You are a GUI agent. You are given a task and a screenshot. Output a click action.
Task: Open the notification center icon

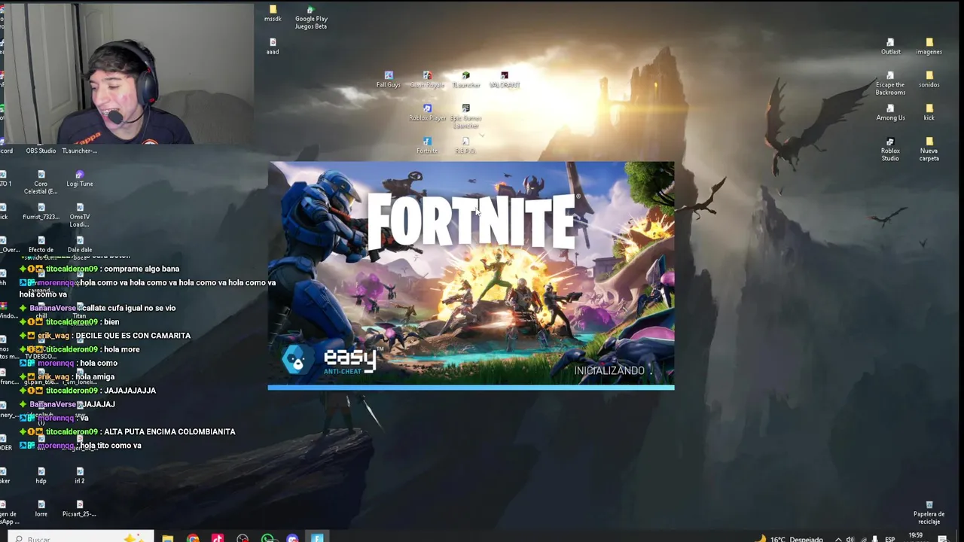942,539
